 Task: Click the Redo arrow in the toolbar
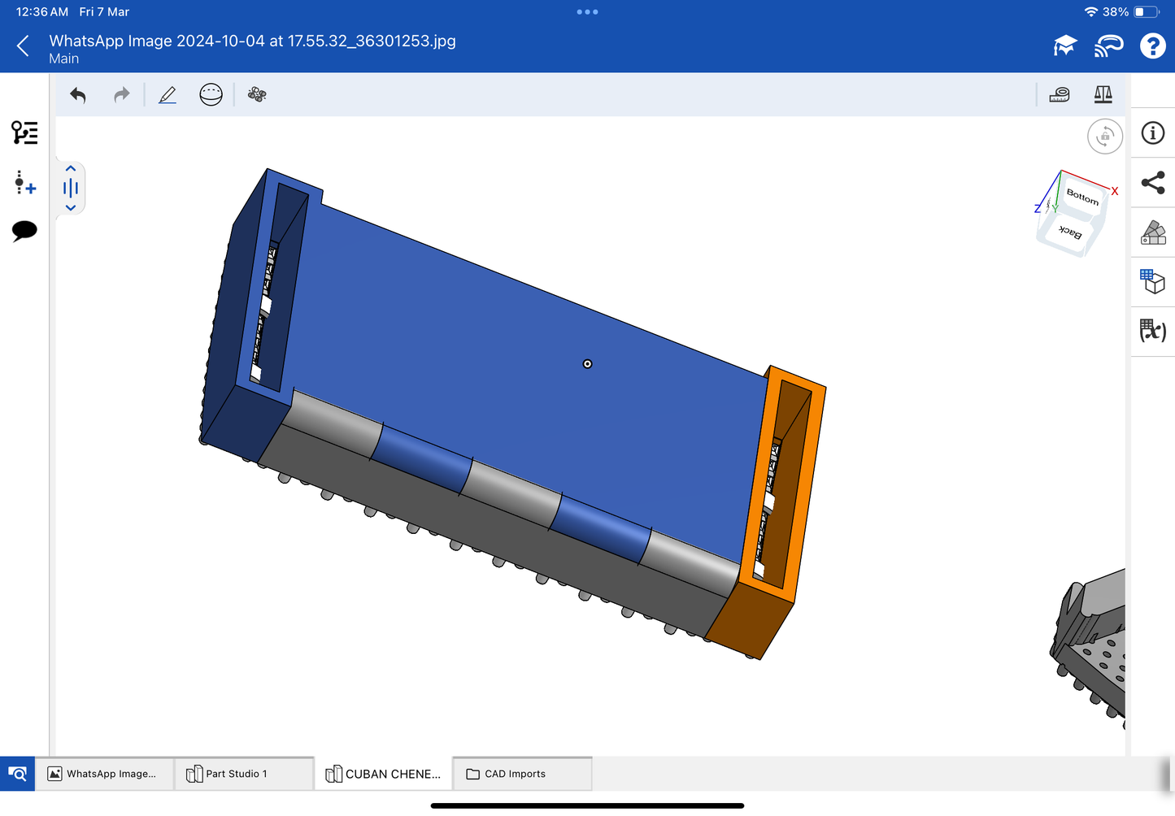(x=121, y=95)
